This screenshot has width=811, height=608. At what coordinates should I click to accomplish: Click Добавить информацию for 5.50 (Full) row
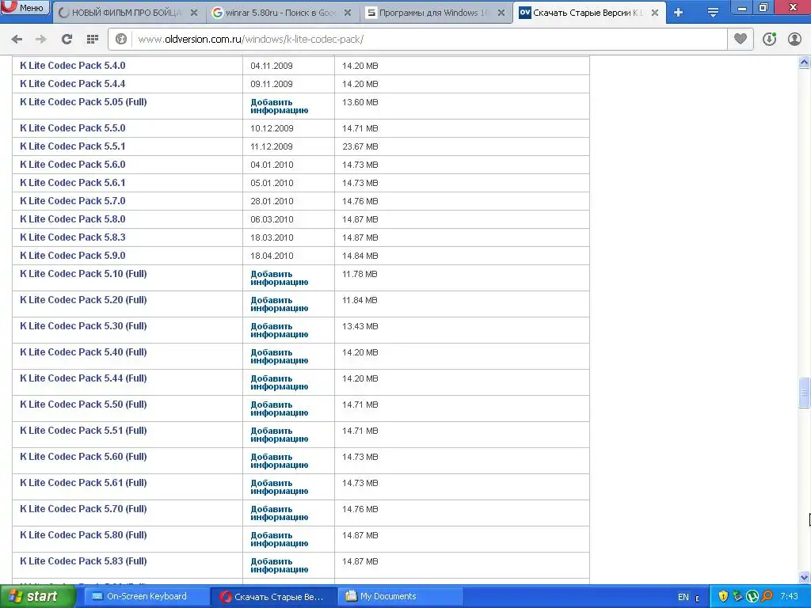pyautogui.click(x=280, y=408)
